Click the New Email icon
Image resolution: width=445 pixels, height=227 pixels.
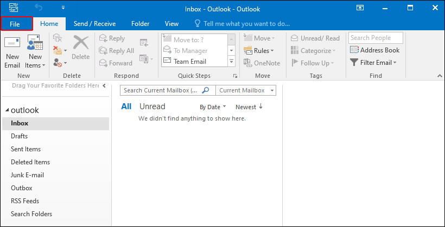12,44
